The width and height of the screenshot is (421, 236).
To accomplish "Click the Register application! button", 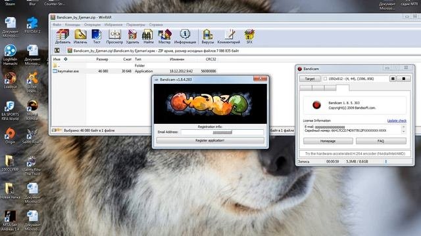I will click(x=210, y=140).
